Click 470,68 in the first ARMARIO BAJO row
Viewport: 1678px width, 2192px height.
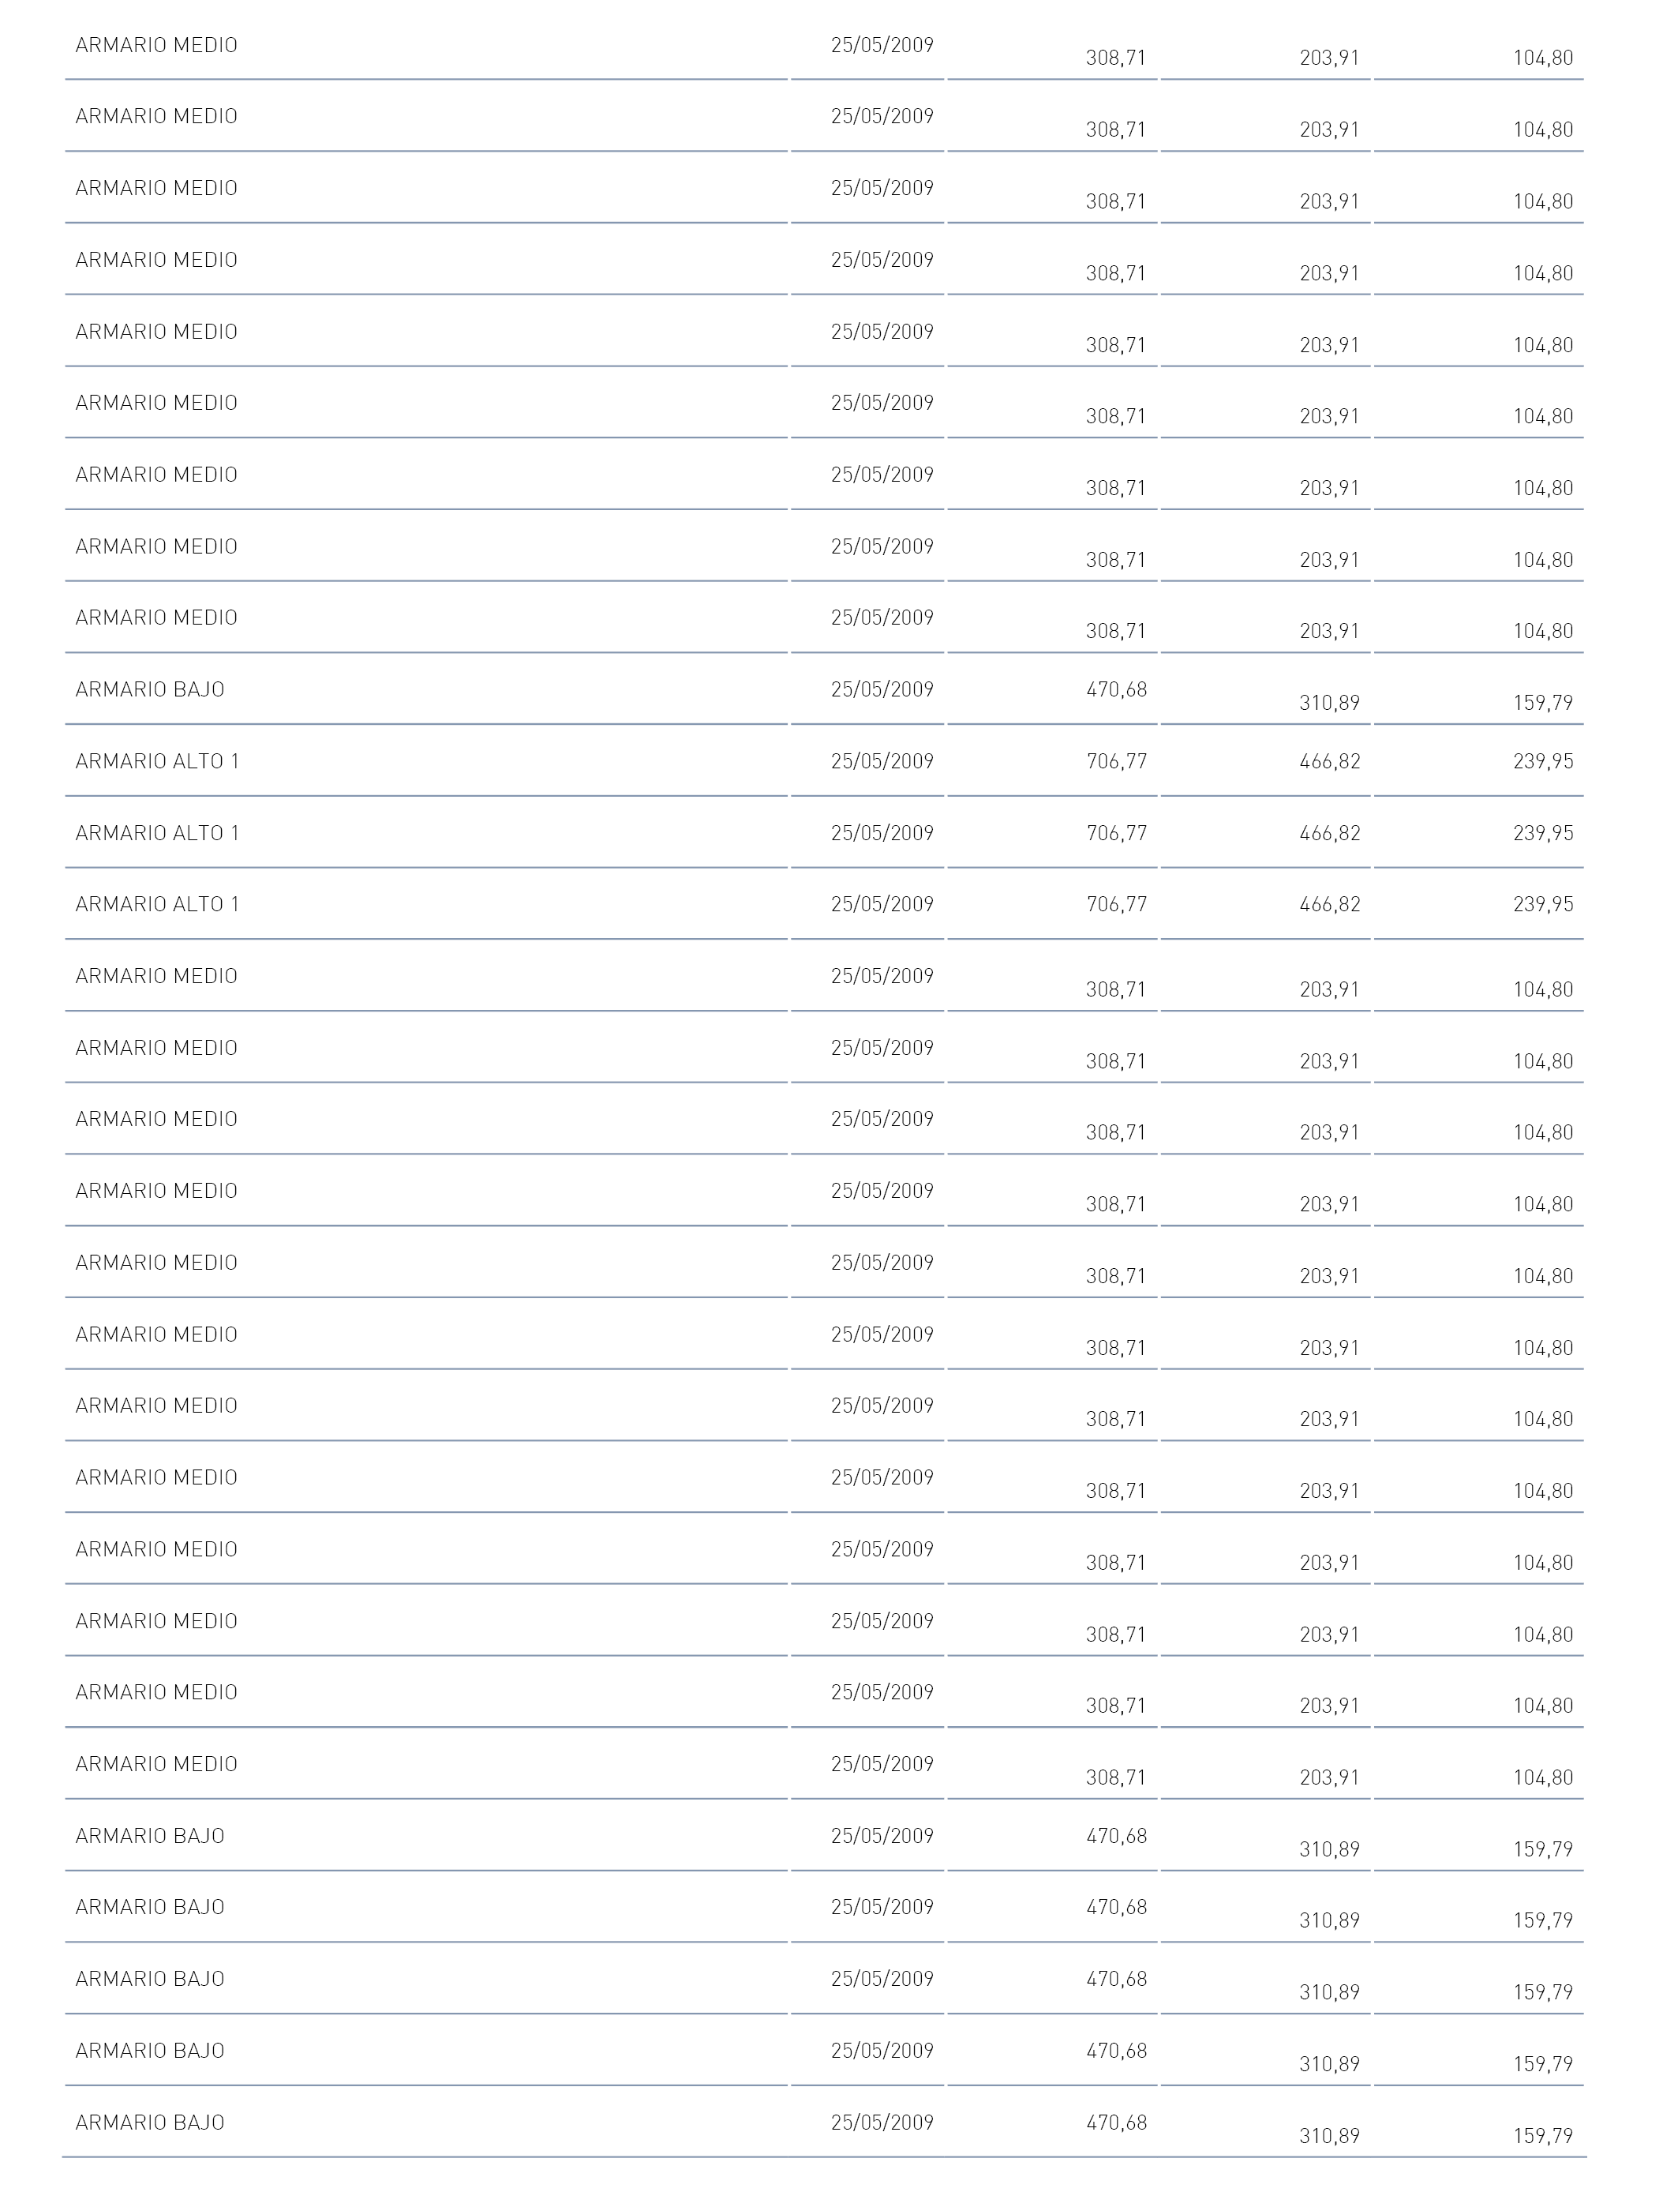coord(1117,689)
